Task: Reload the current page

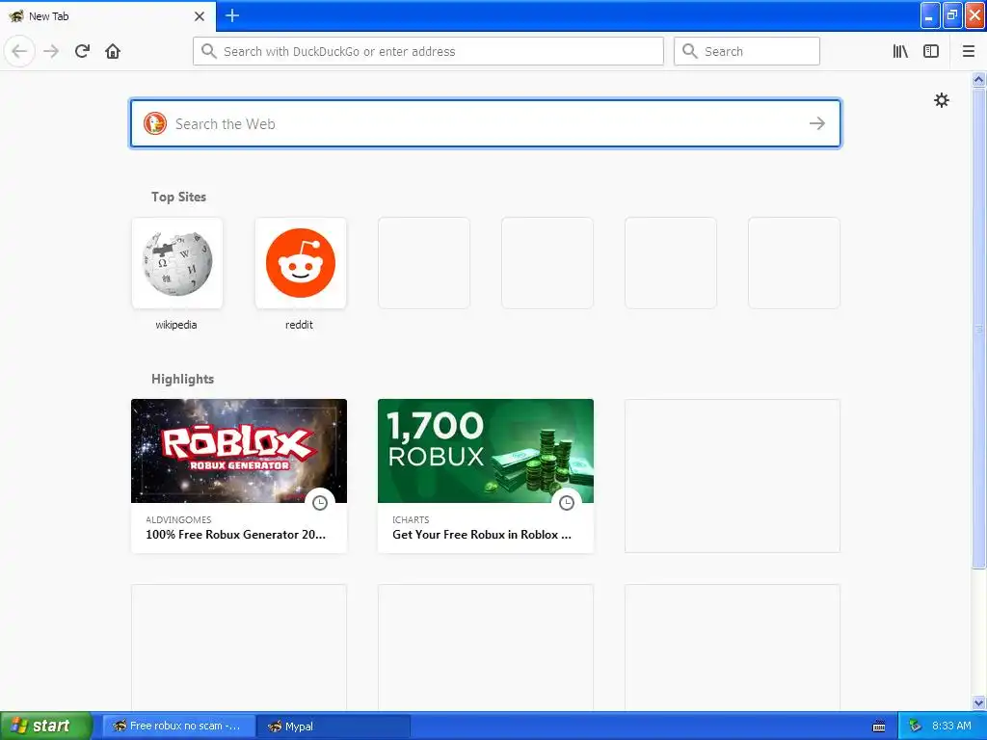Action: click(x=83, y=51)
